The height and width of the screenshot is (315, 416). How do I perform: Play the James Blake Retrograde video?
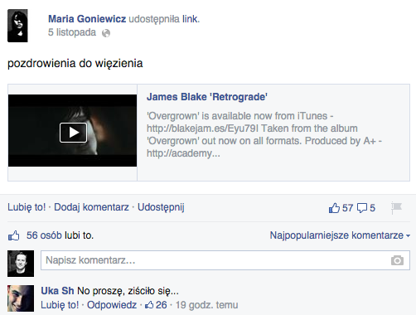click(x=73, y=133)
